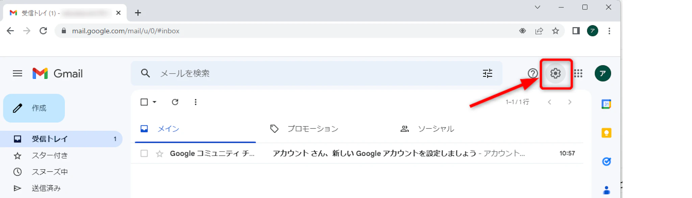Open Google Calendar side panel icon

(x=606, y=104)
